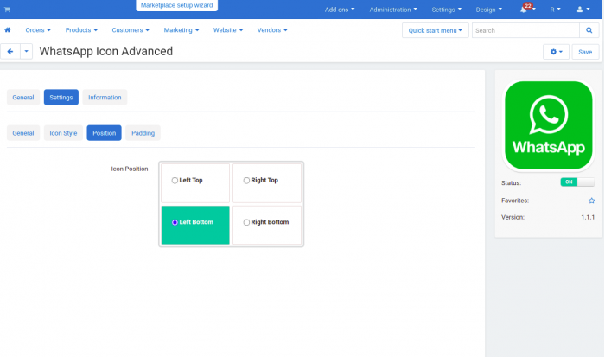Image resolution: width=605 pixels, height=357 pixels.
Task: Open the R language dropdown
Action: pos(555,10)
